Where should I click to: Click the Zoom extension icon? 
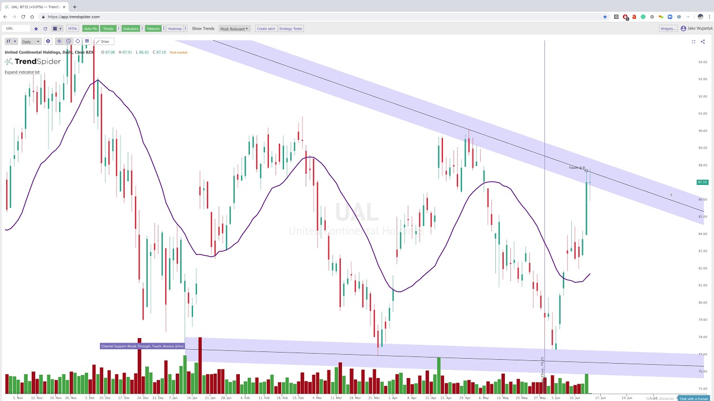coord(670,17)
